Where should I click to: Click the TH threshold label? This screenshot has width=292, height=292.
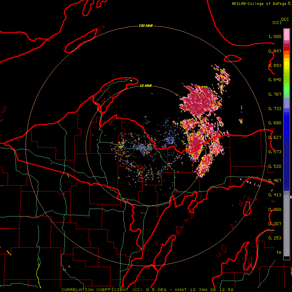(279, 253)
